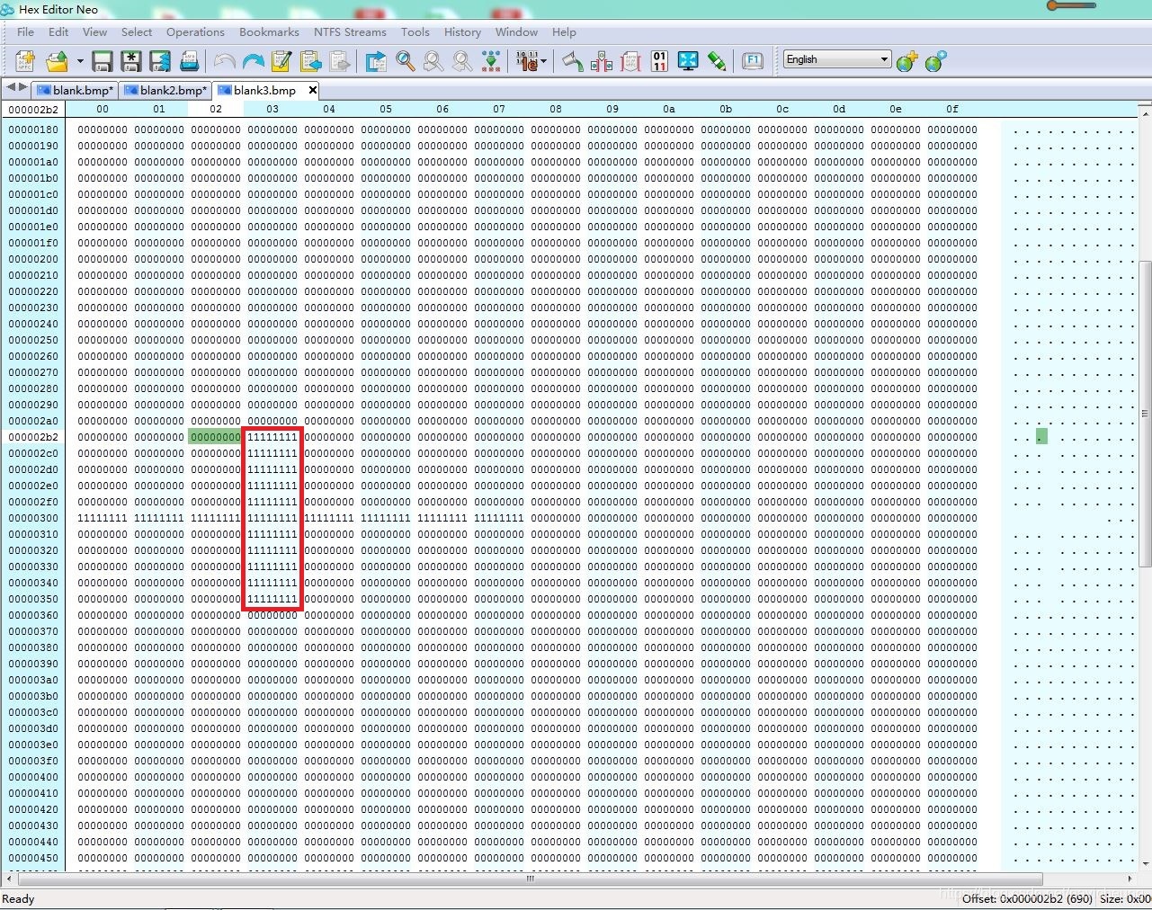Click the New file icon
The height and width of the screenshot is (910, 1152).
[x=25, y=61]
